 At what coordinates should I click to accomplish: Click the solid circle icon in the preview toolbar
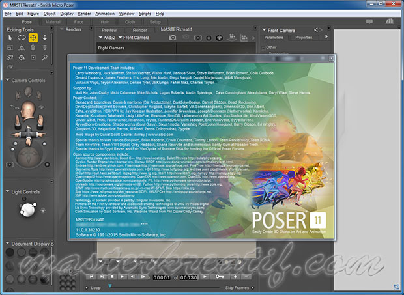(x=209, y=38)
